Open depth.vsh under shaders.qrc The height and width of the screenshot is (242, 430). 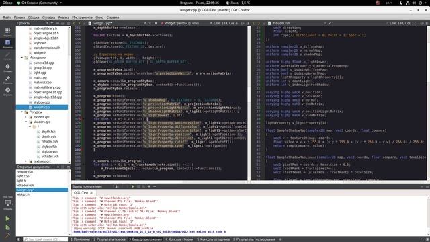point(48,136)
